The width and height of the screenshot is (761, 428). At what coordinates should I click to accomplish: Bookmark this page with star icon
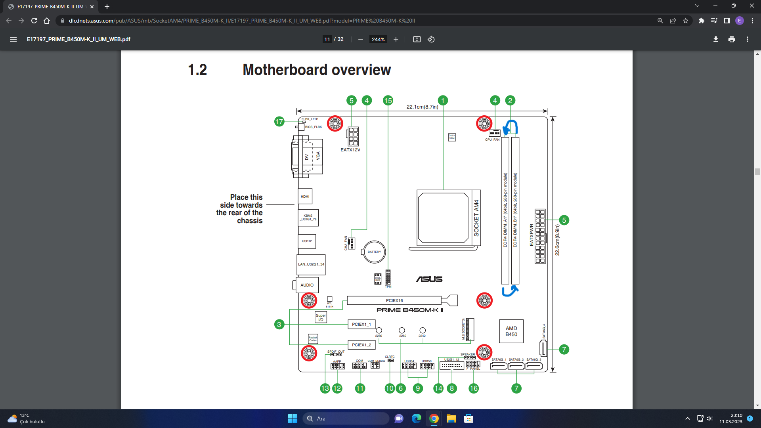point(686,21)
